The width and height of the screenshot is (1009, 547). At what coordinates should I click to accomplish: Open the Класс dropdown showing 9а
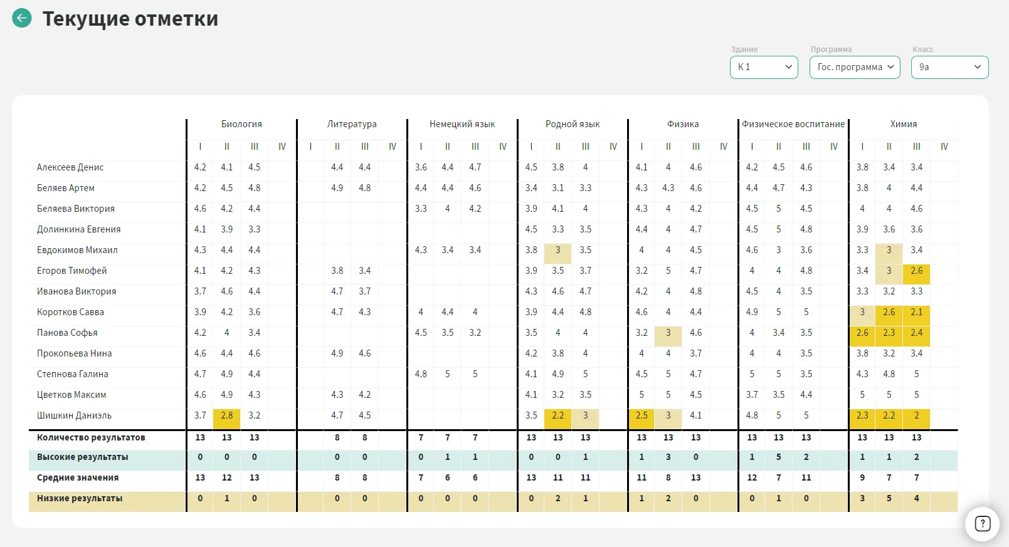pyautogui.click(x=949, y=67)
